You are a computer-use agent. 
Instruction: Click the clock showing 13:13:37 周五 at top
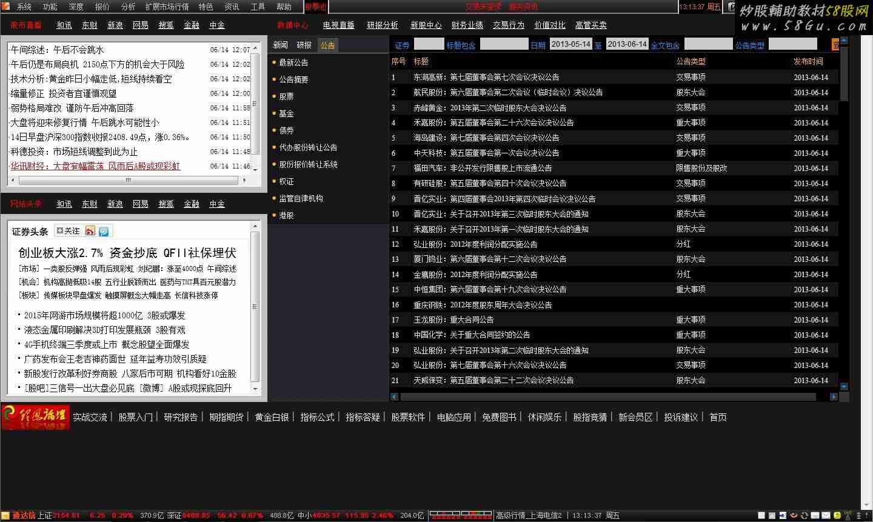coord(700,7)
